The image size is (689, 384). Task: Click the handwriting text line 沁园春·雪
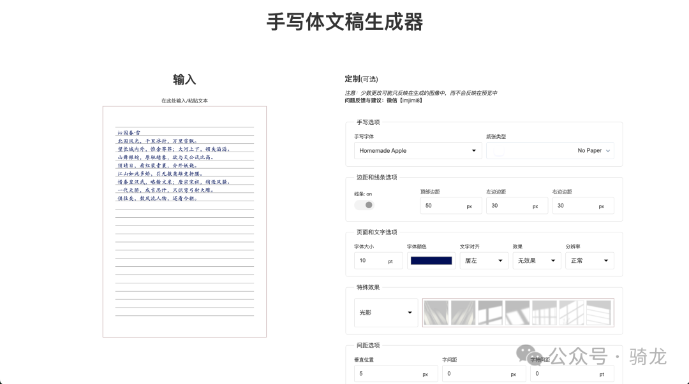[x=129, y=132]
